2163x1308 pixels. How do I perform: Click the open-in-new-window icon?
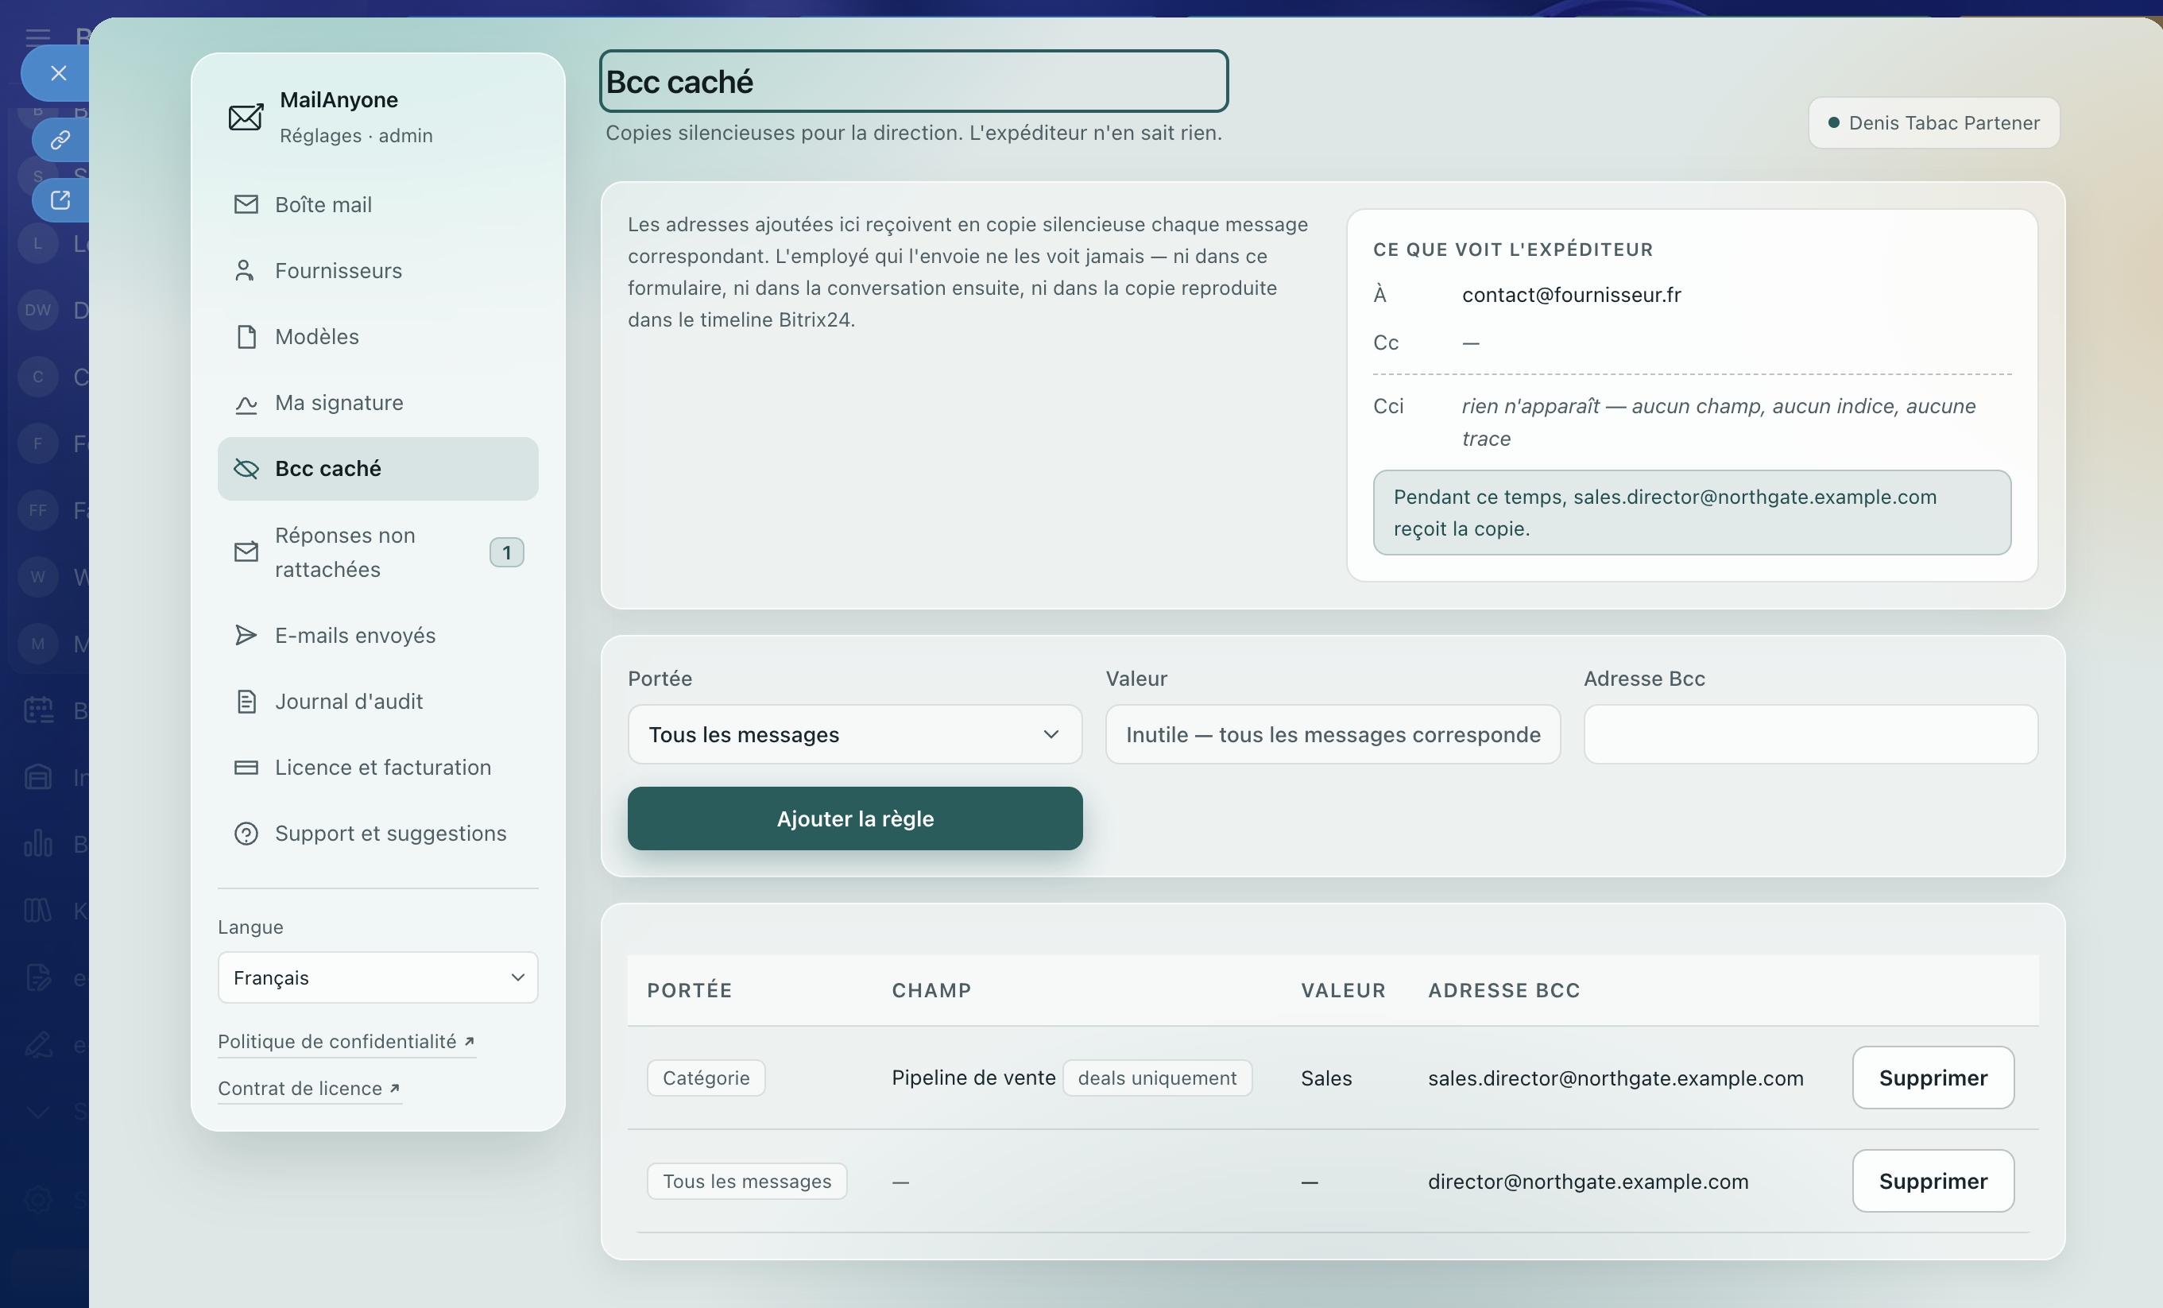point(60,200)
